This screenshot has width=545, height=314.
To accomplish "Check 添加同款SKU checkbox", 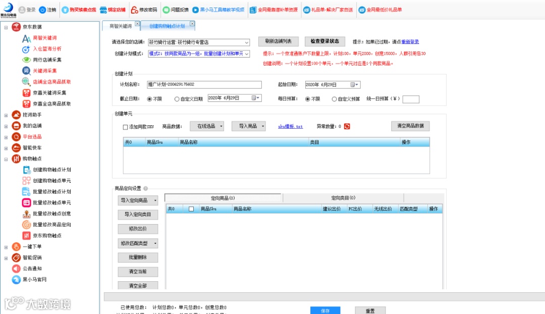I will pos(126,127).
